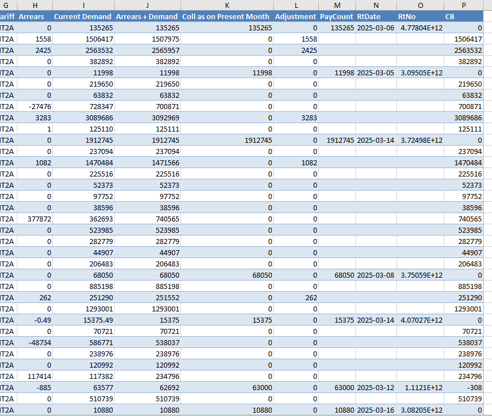Select column P header
Viewport: 492px width, 416px height.
pyautogui.click(x=463, y=5)
